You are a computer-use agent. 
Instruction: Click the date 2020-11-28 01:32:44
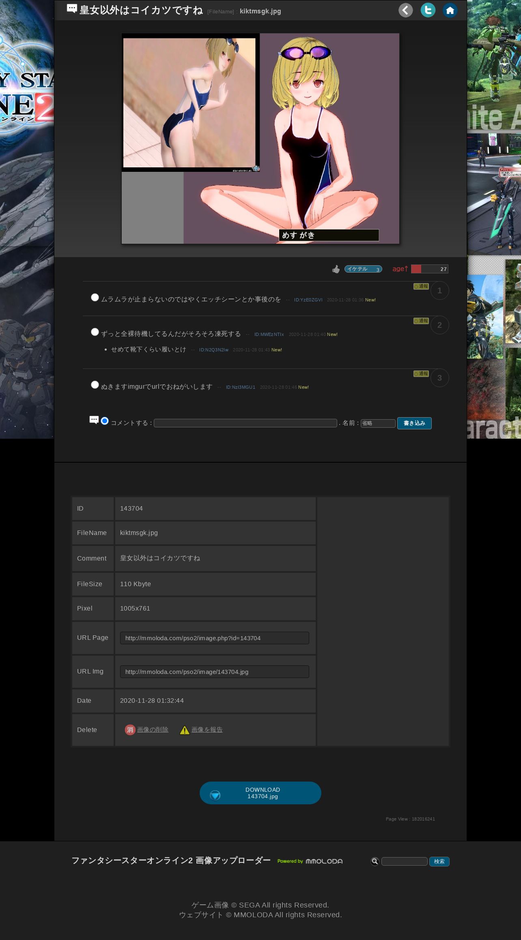[152, 701]
